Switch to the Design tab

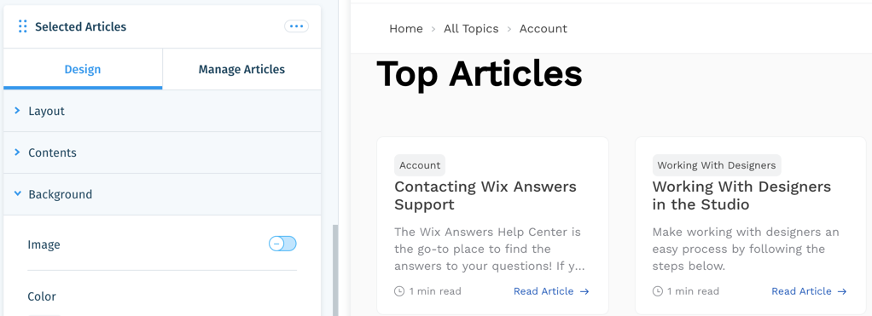tap(83, 70)
